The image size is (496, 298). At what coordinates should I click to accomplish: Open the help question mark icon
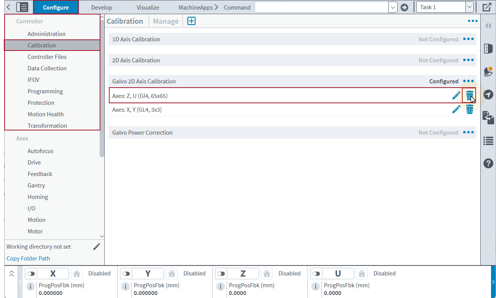tap(488, 163)
